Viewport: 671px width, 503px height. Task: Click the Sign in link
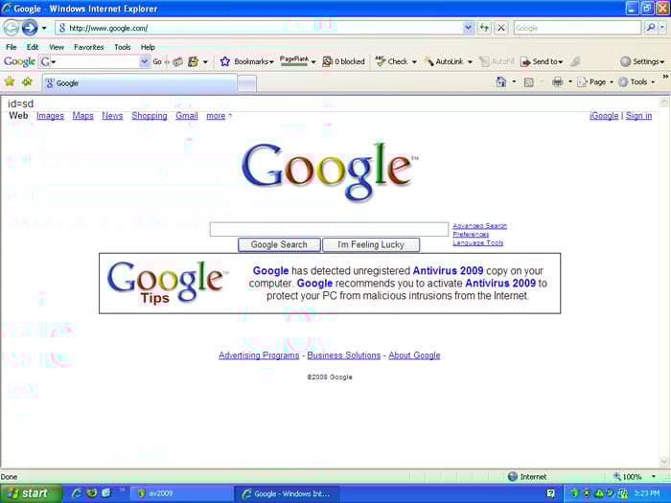639,116
